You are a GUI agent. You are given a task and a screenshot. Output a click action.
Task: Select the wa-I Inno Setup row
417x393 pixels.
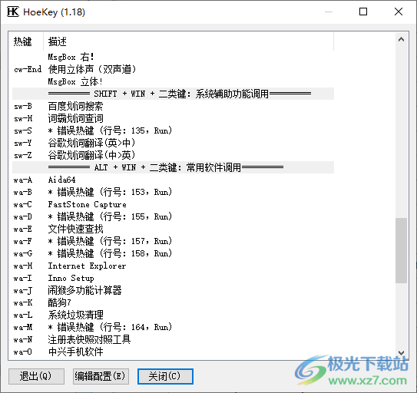(173, 278)
